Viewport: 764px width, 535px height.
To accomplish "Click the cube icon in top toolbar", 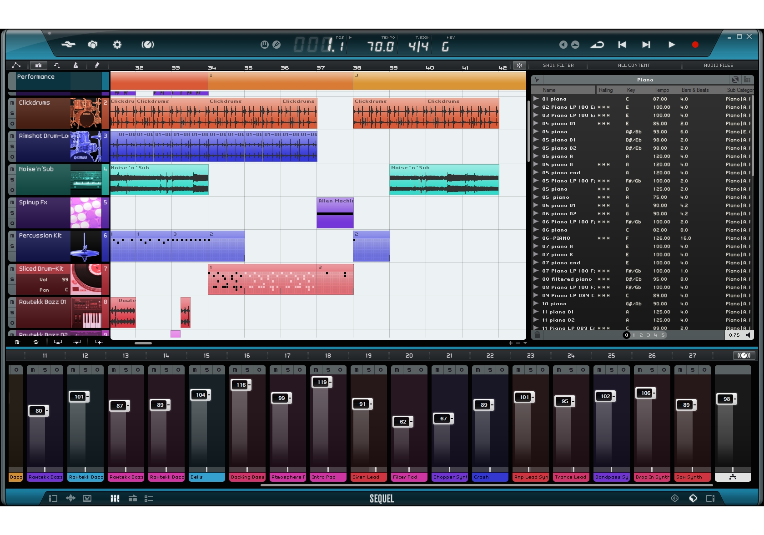I will 93,45.
